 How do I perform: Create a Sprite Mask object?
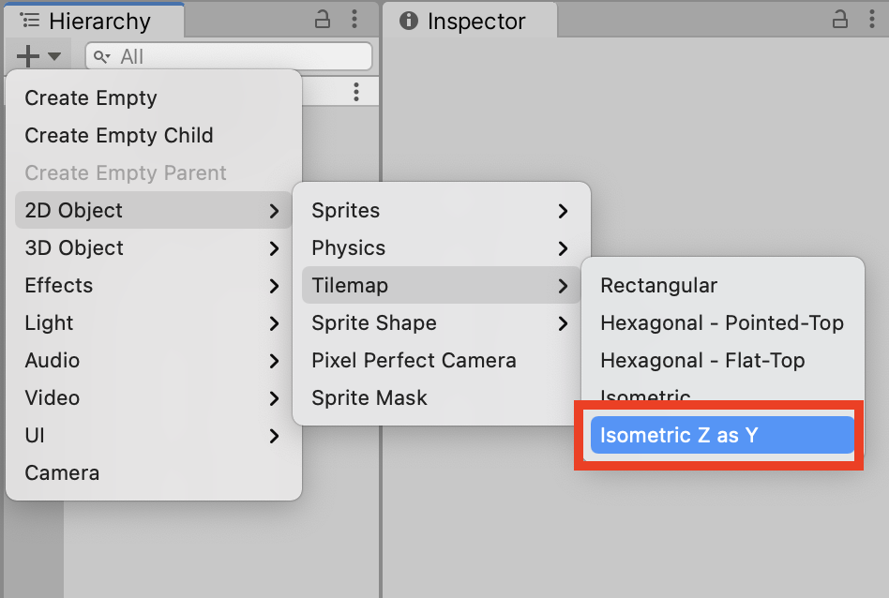[x=369, y=397]
